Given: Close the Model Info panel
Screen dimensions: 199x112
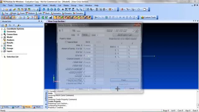Looking at the screenshot, I should click(x=41, y=21).
